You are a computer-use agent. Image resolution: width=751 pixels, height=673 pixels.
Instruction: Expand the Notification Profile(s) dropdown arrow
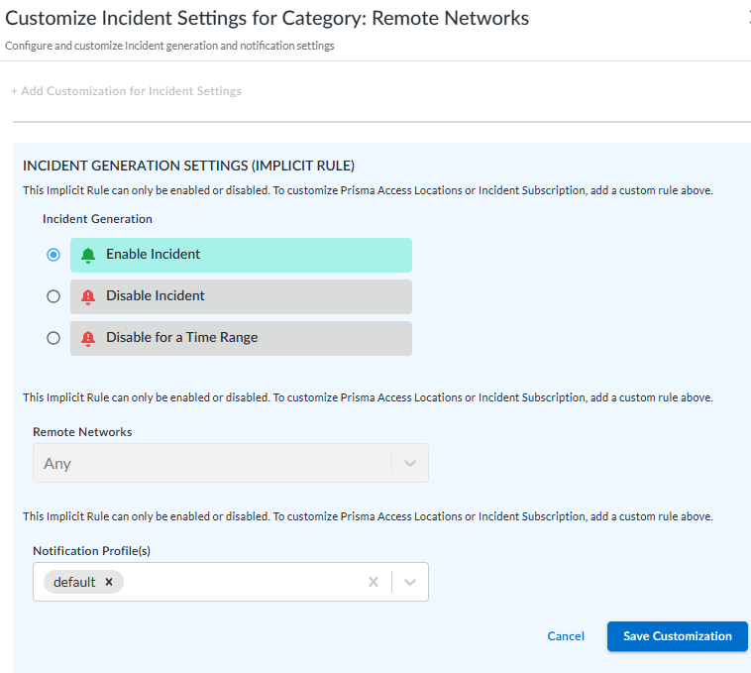[x=410, y=582]
